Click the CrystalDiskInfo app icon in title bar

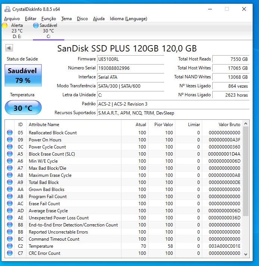click(x=7, y=9)
